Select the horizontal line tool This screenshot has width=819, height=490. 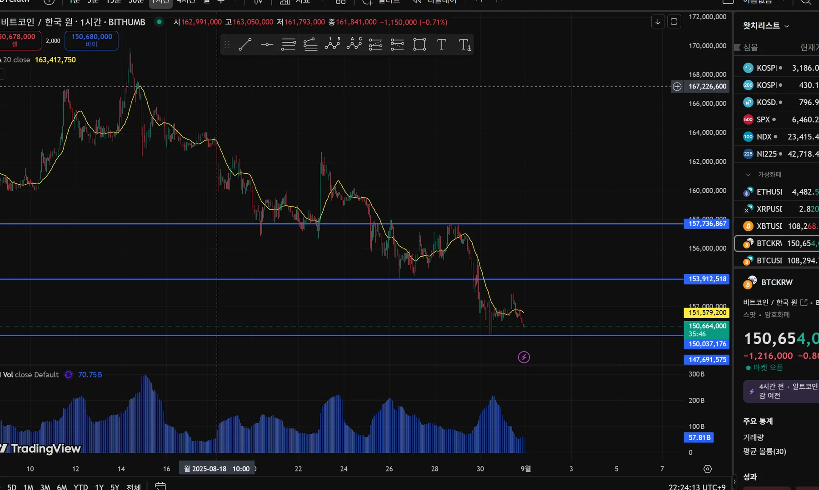click(x=267, y=44)
